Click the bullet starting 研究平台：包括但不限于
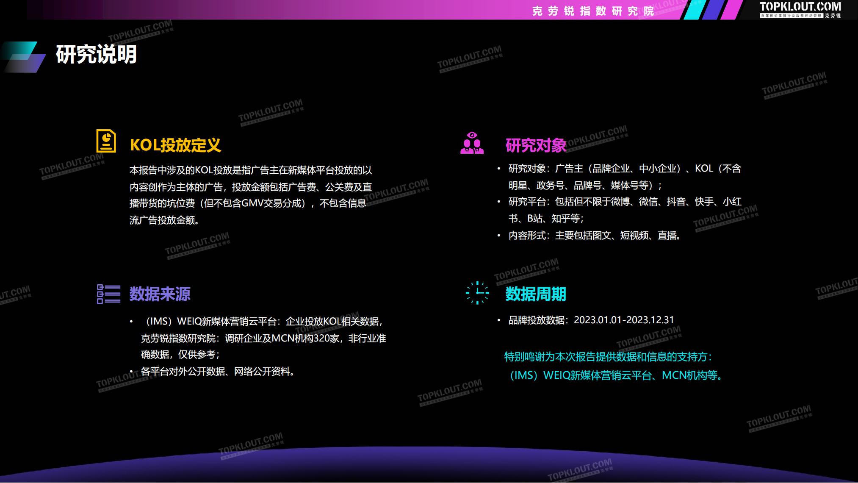Screen dimensions: 858x483 pyautogui.click(x=625, y=202)
